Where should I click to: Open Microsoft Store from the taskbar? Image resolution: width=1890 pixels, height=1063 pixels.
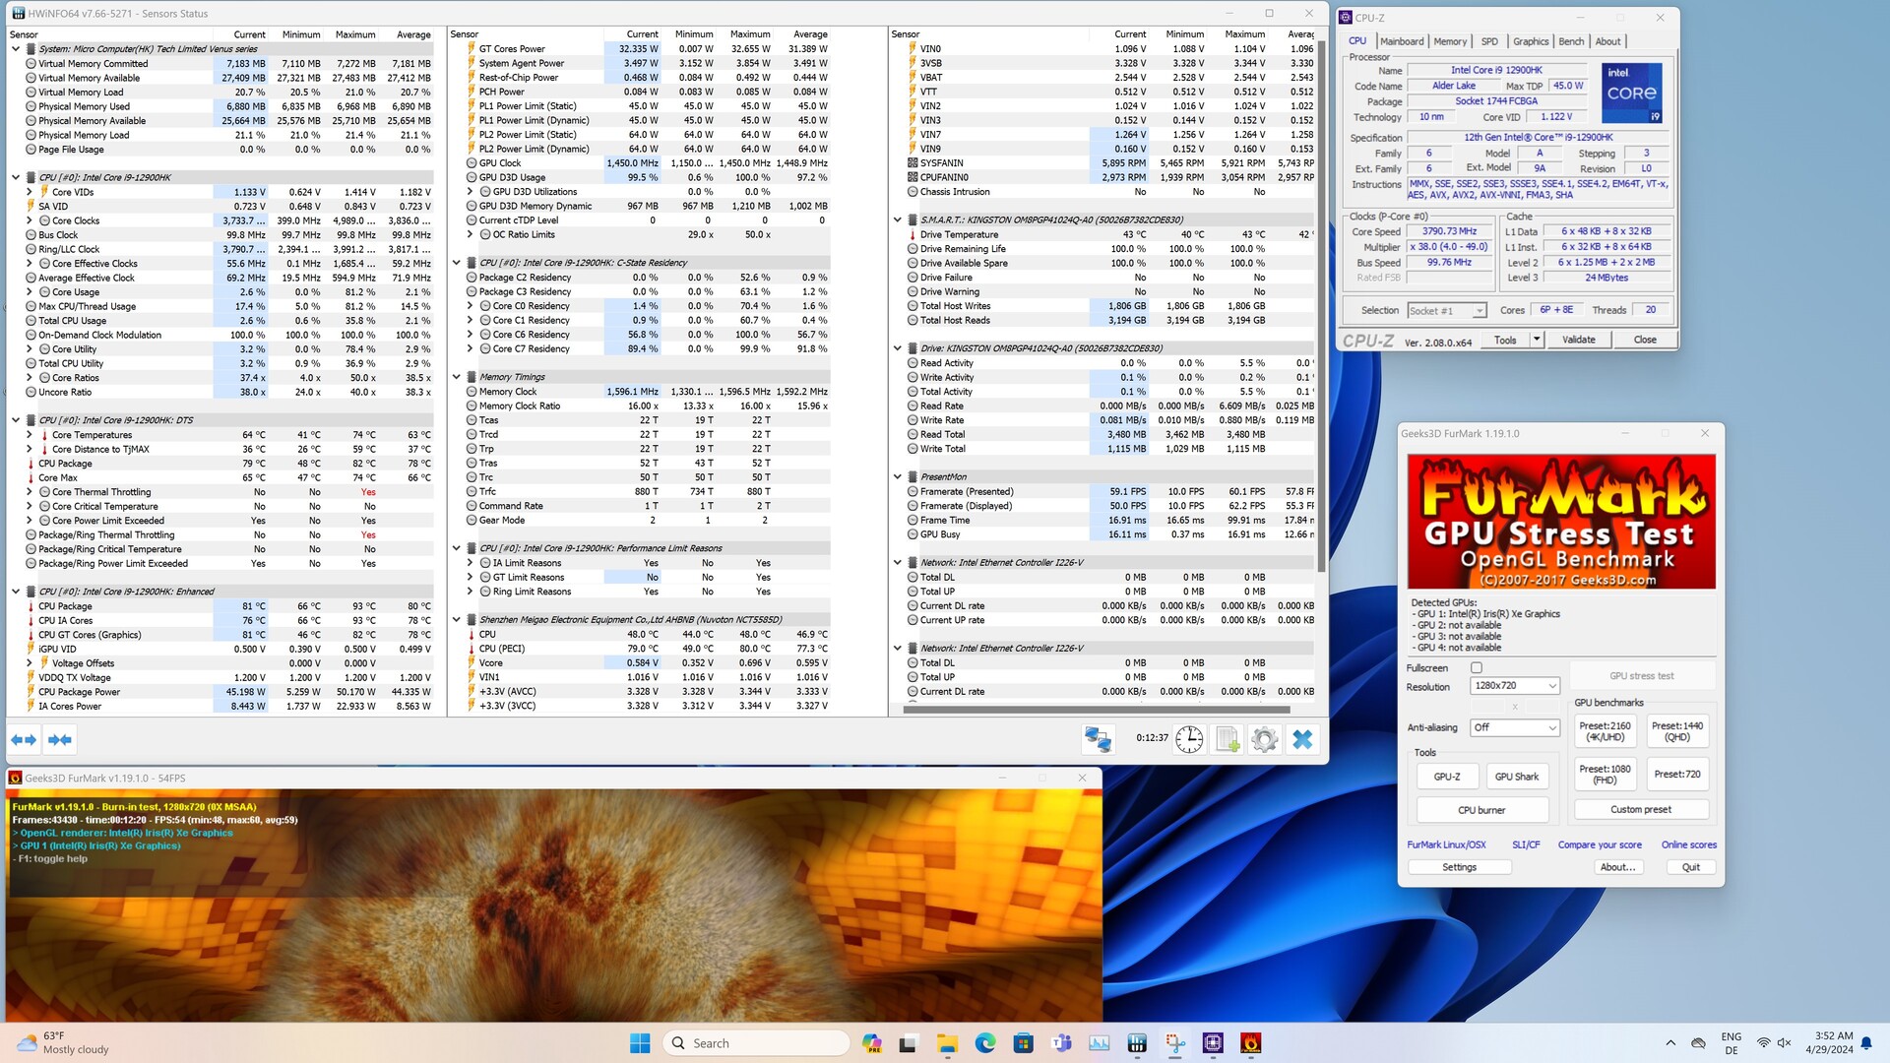1024,1043
